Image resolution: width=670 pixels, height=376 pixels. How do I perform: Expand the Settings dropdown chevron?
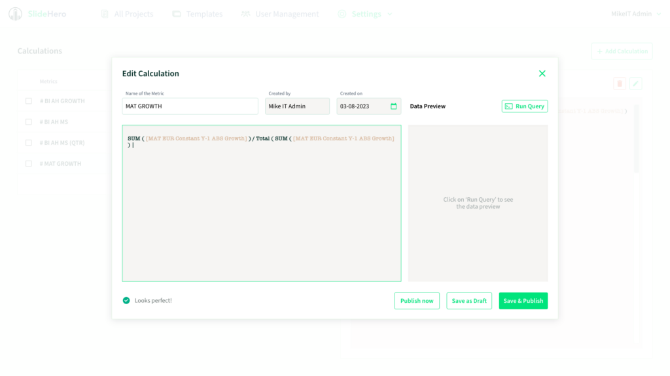pyautogui.click(x=391, y=14)
